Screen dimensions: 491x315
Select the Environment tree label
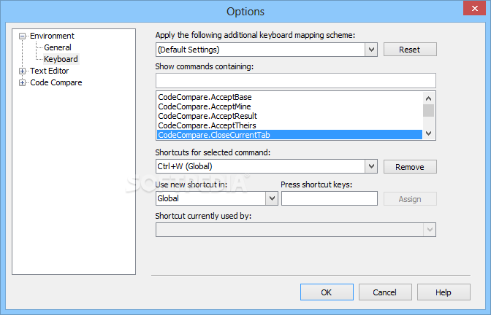pyautogui.click(x=52, y=36)
